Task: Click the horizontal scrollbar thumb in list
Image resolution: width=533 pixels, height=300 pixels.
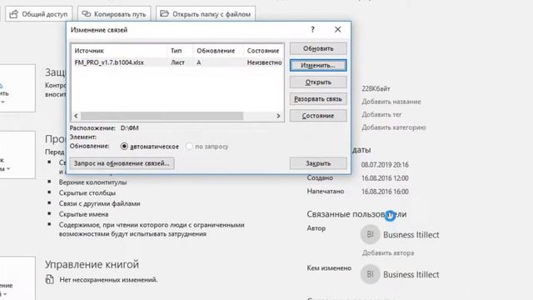Action: (162, 116)
